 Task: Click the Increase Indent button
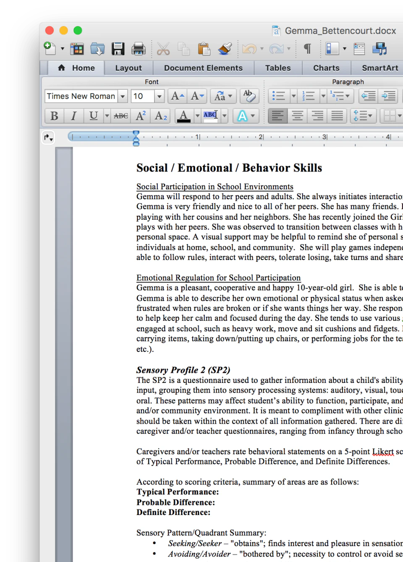pos(388,96)
